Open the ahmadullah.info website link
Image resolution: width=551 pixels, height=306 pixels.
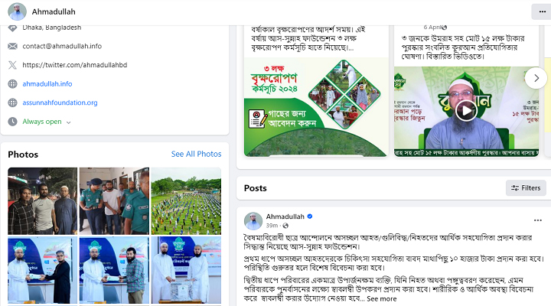point(47,84)
